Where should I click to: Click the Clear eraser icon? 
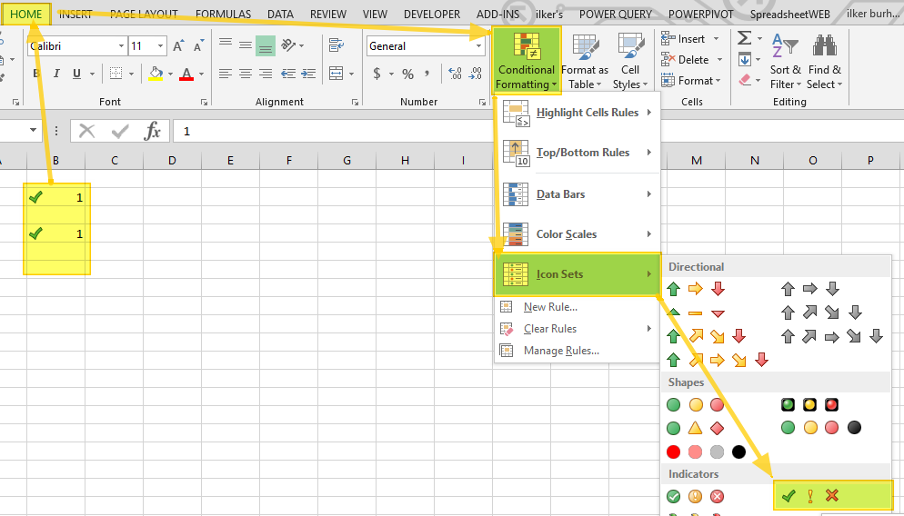point(744,80)
